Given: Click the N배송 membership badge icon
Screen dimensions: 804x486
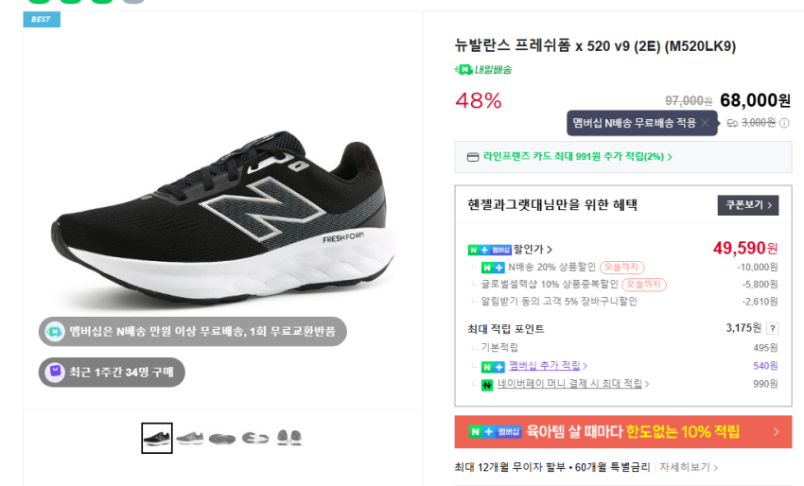Looking at the screenshot, I should [x=52, y=331].
